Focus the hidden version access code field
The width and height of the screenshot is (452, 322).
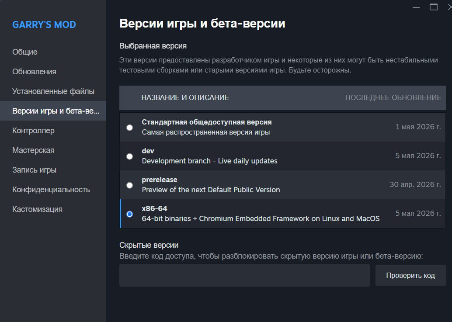click(x=244, y=275)
